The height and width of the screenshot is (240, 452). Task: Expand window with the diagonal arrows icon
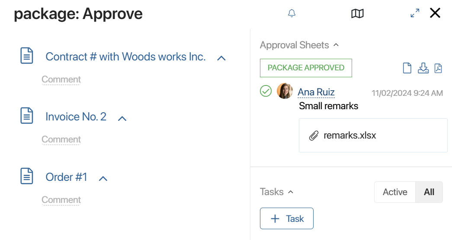(x=415, y=13)
